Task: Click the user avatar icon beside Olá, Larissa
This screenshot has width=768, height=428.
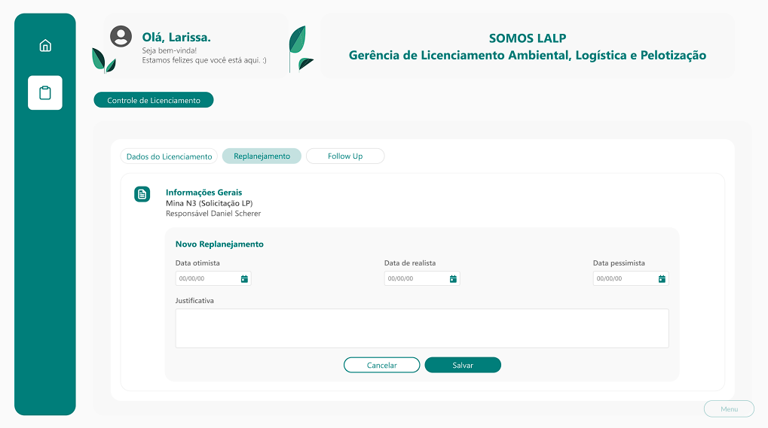Action: [x=121, y=36]
